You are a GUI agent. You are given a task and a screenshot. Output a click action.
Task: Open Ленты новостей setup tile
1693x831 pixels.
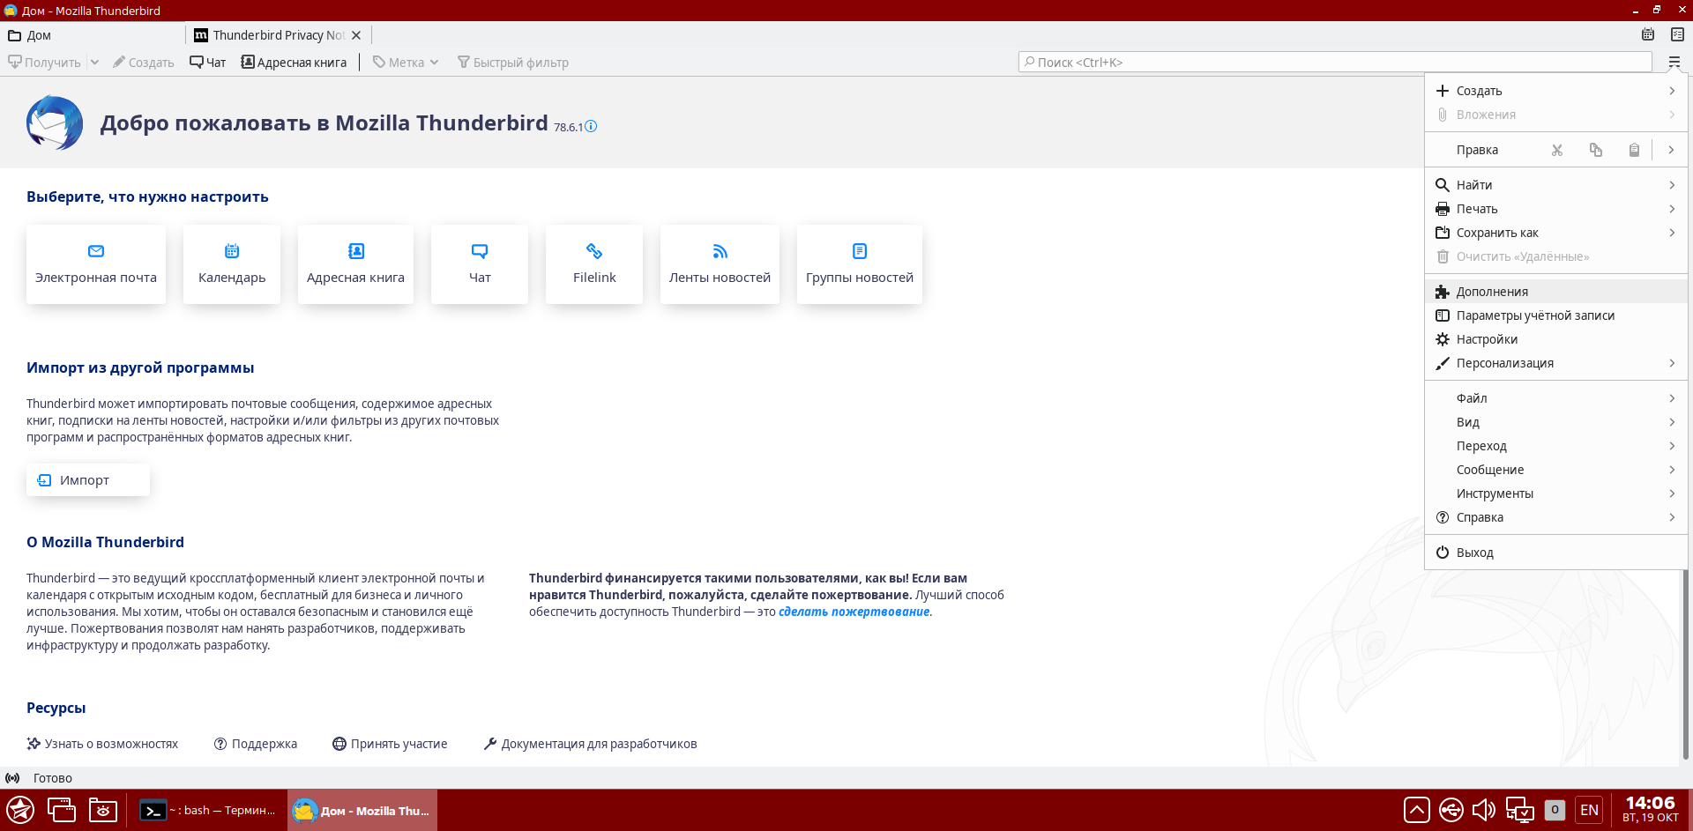[x=720, y=264]
